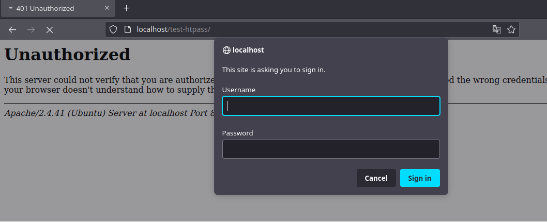Click the translate page icon
547x222 pixels.
[497, 29]
